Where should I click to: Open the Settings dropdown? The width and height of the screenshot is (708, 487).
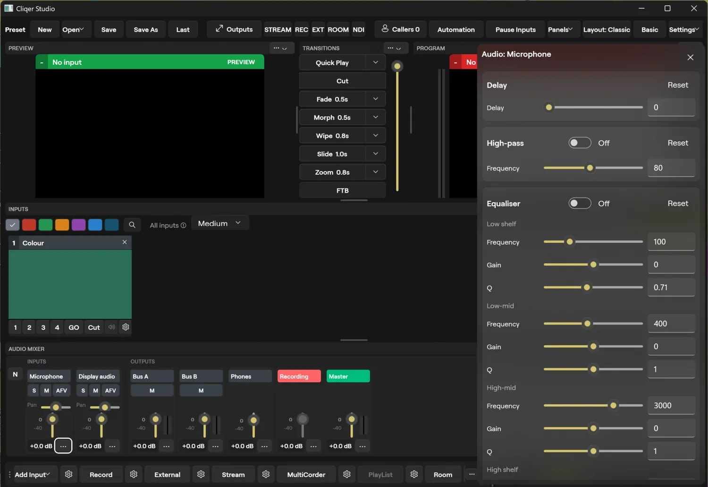click(x=684, y=29)
